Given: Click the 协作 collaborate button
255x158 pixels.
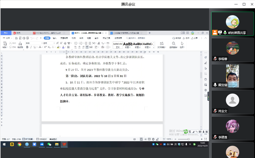Looking at the screenshot, I should pos(186,38).
